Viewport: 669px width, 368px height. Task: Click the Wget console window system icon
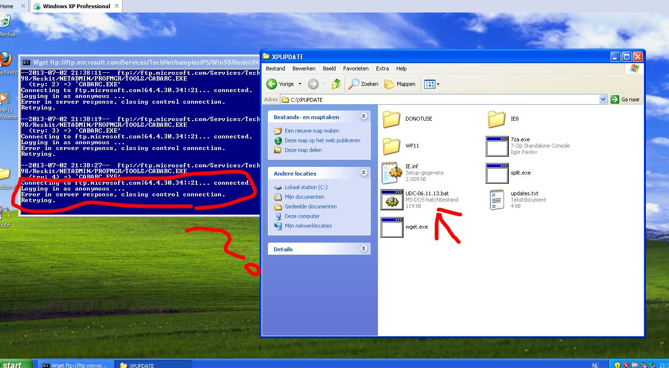pos(27,62)
